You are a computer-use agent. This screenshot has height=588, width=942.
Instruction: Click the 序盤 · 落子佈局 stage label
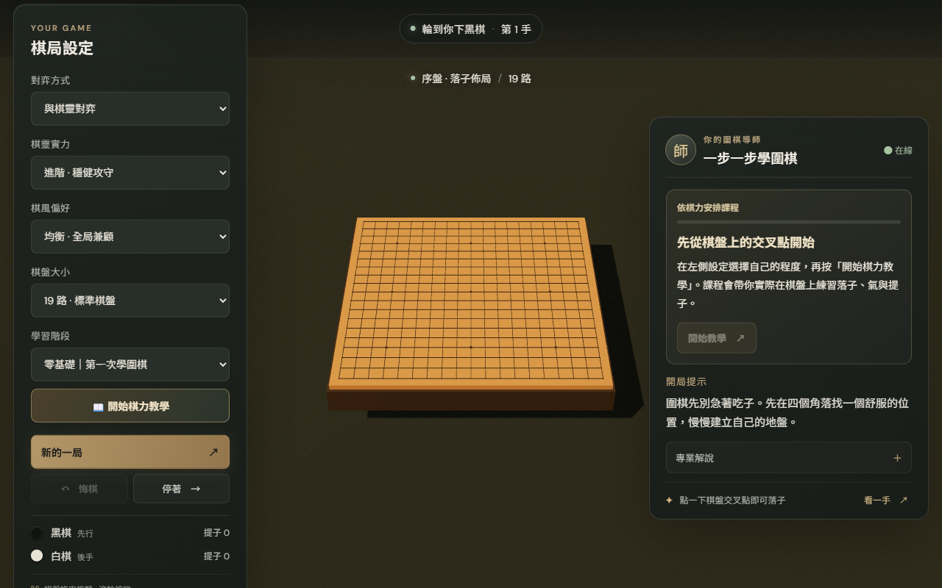click(x=456, y=79)
